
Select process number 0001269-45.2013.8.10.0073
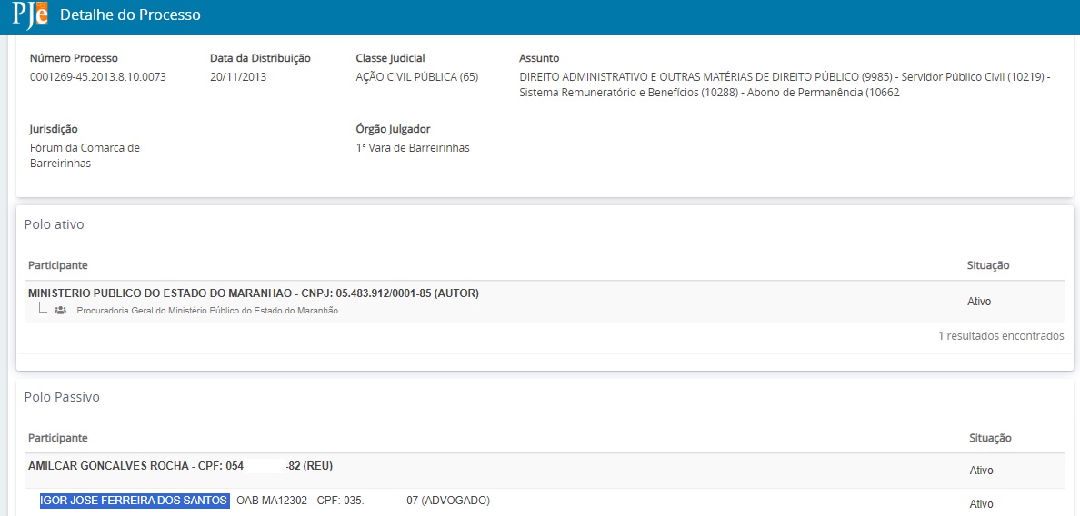click(x=98, y=77)
